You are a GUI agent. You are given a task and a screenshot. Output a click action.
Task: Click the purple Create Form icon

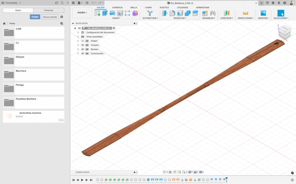pyautogui.click(x=135, y=13)
